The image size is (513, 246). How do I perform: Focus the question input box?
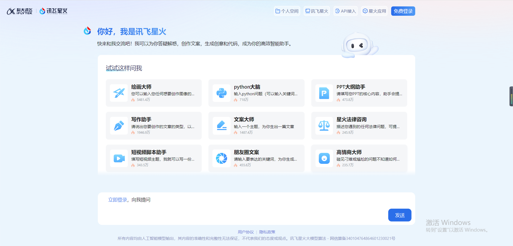coord(256,209)
